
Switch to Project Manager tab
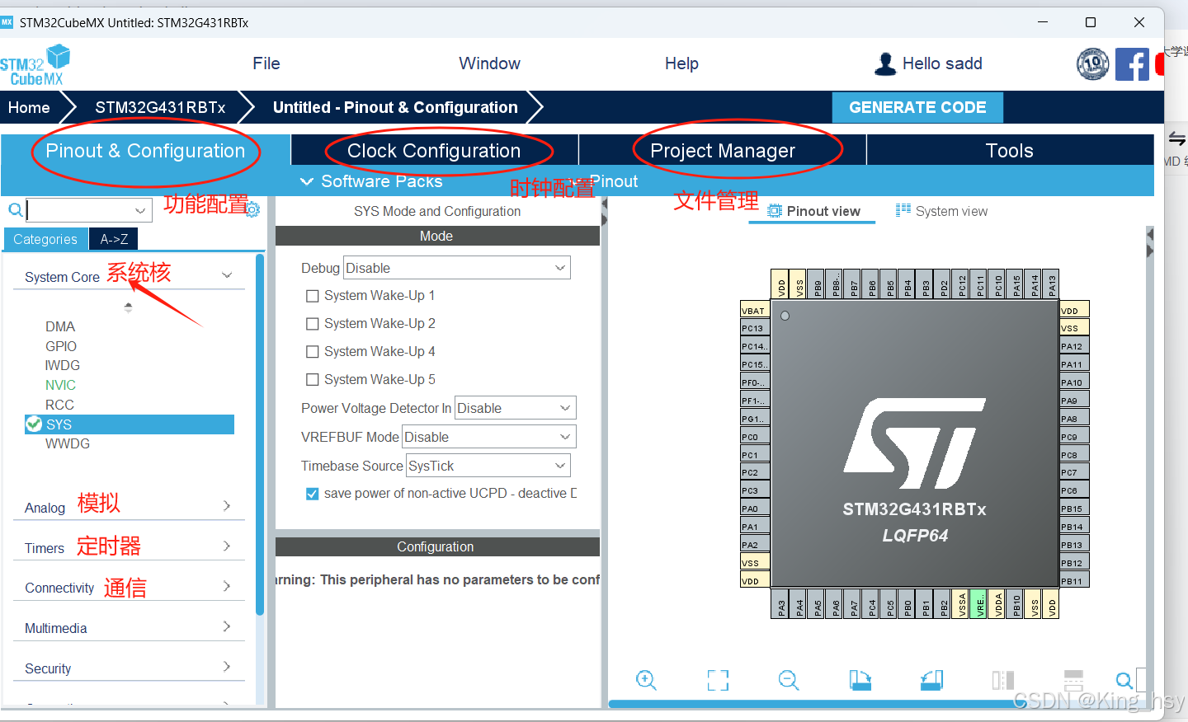[x=723, y=150]
